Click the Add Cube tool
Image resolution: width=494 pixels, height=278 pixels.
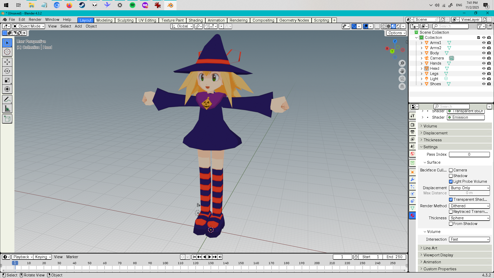(7, 119)
